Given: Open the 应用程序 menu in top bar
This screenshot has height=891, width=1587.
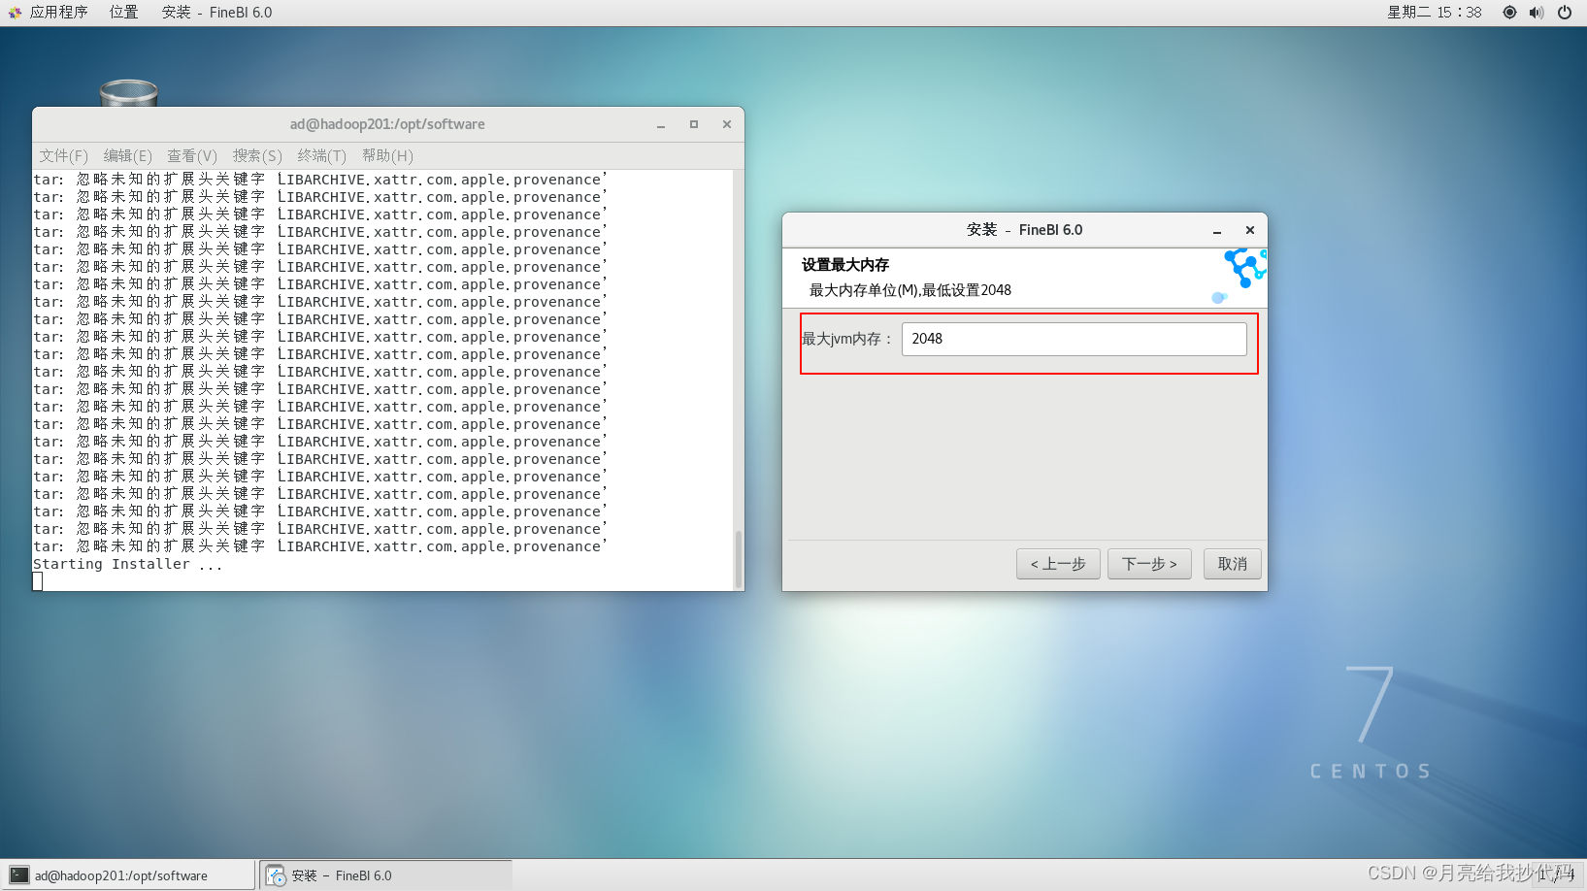Looking at the screenshot, I should tap(58, 13).
